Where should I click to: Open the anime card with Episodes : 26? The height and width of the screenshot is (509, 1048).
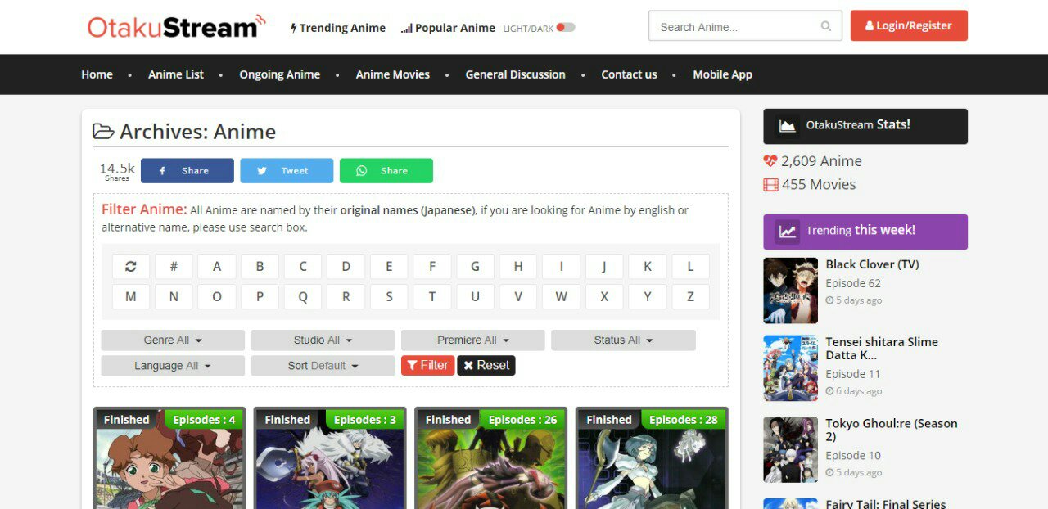pos(491,458)
